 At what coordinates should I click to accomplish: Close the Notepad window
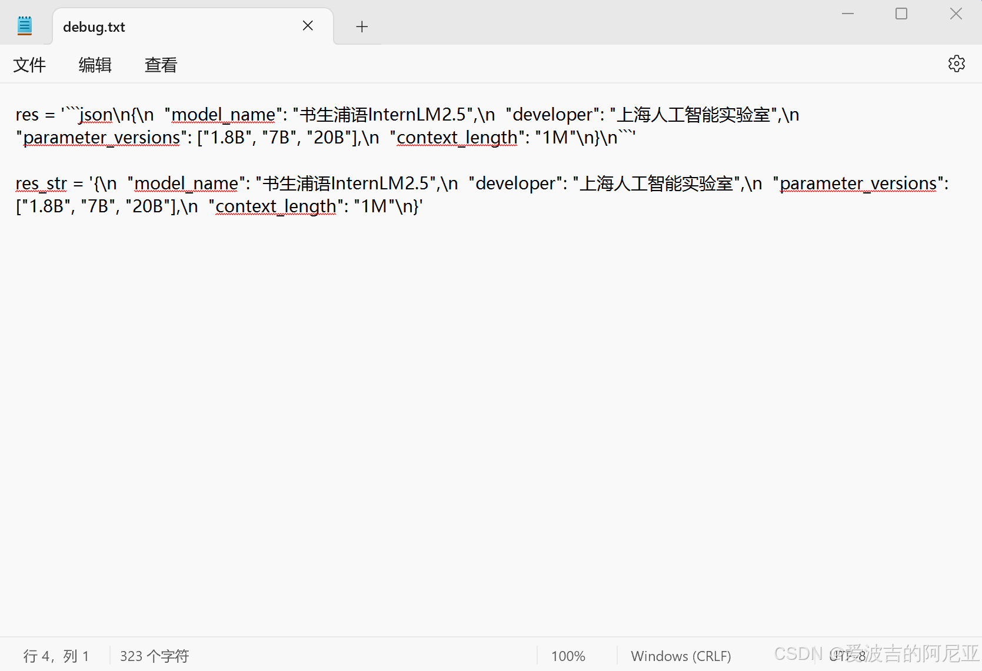[956, 14]
